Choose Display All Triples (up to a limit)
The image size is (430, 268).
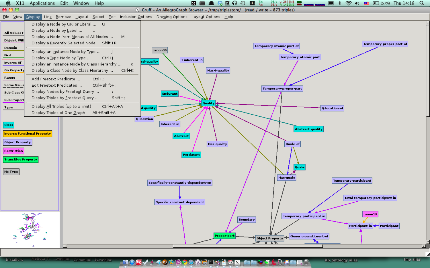coord(61,106)
